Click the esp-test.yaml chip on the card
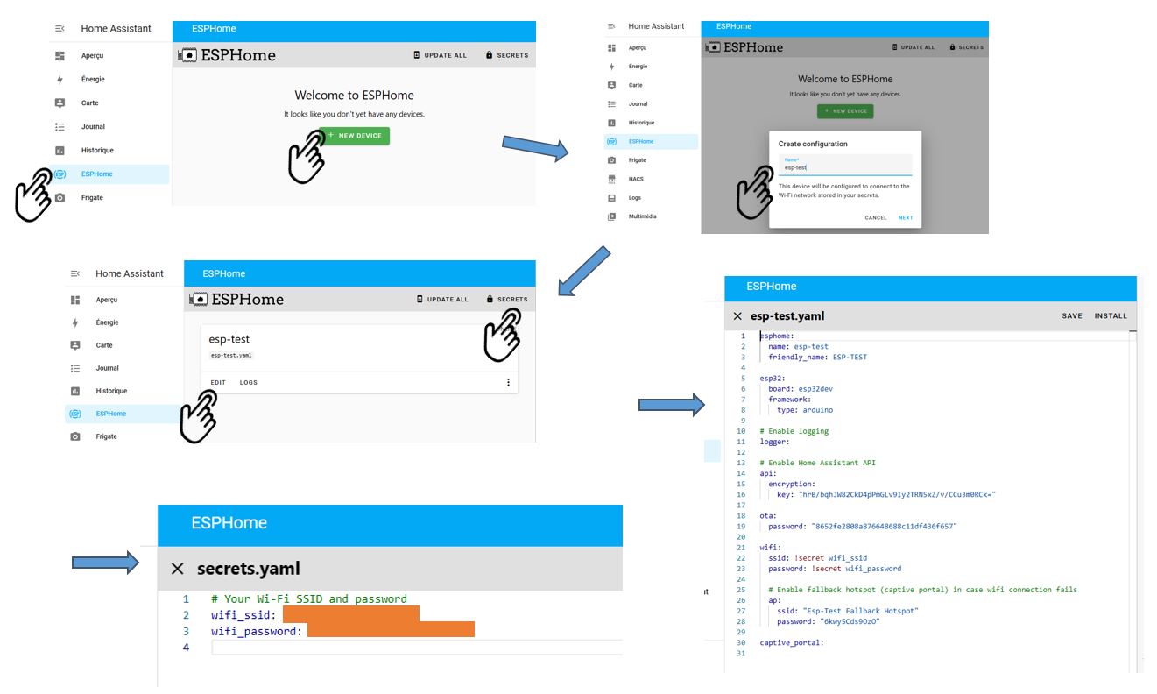 pos(232,356)
